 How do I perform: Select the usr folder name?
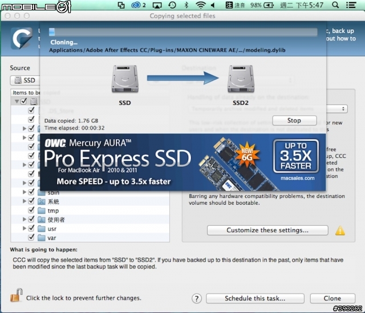point(52,229)
